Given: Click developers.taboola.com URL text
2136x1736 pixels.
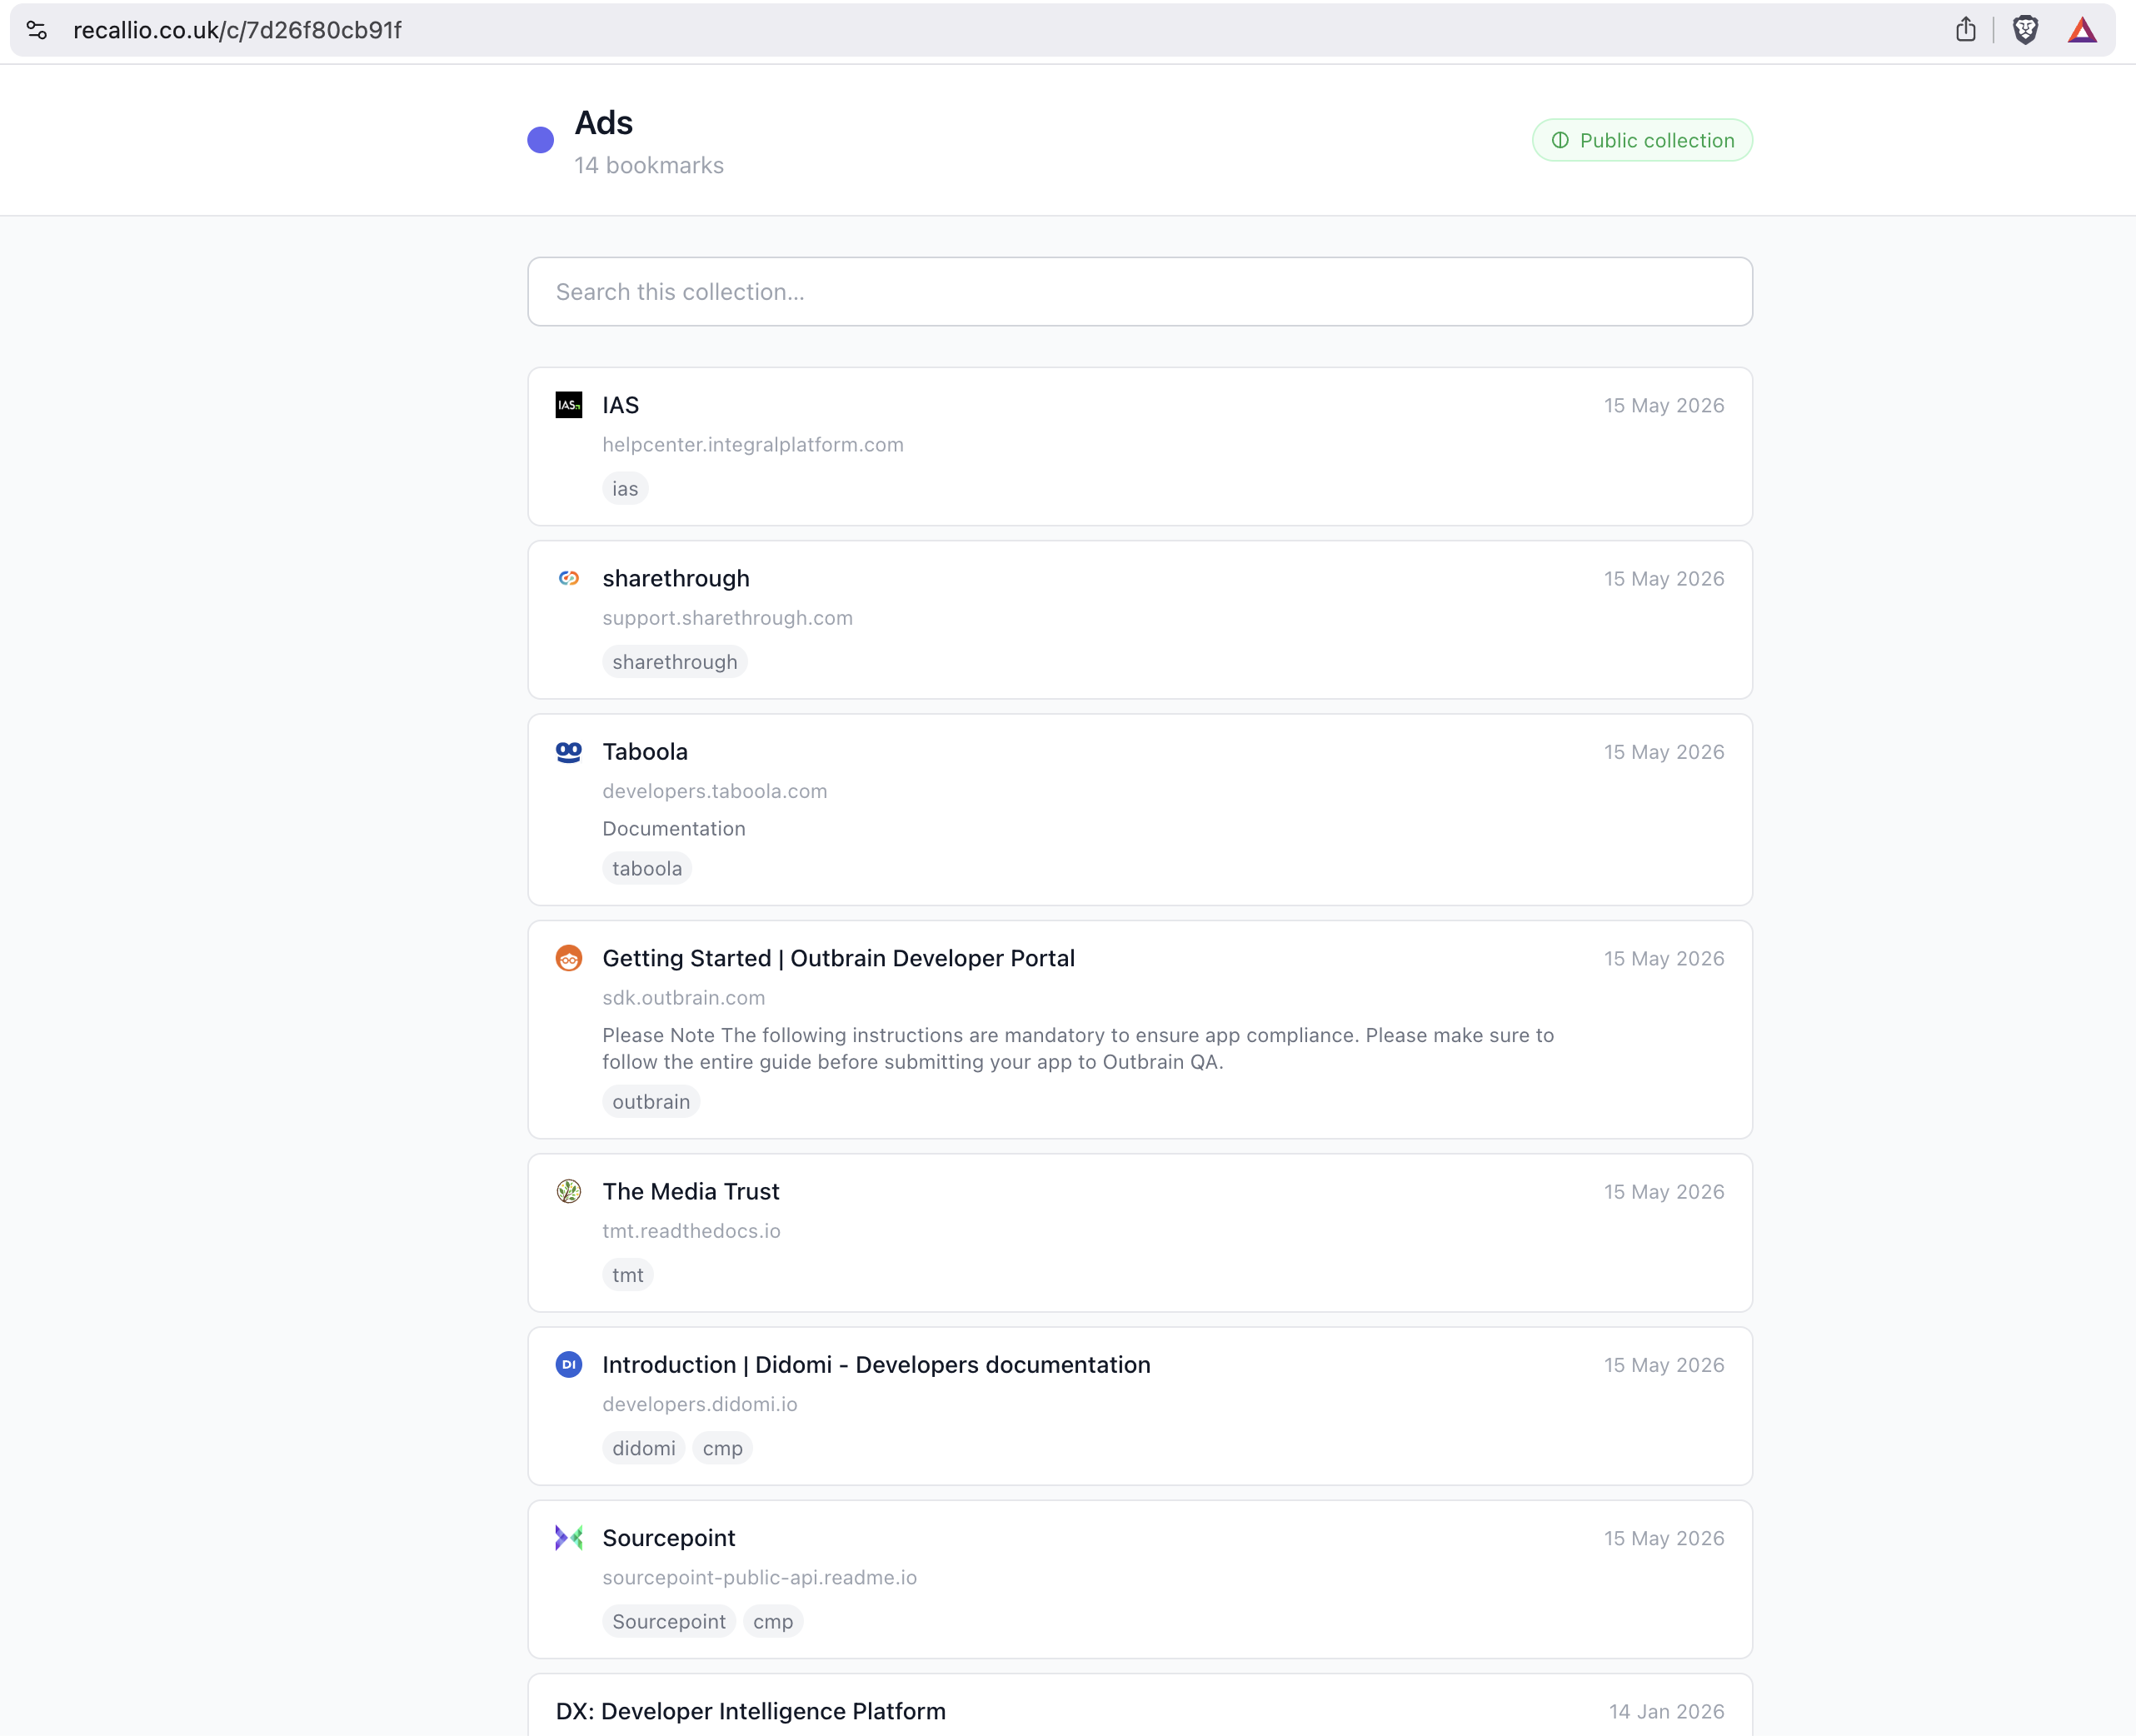Looking at the screenshot, I should click(715, 791).
